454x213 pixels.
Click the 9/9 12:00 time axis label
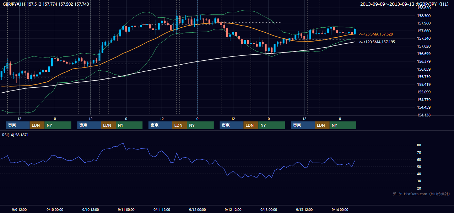coord(19,209)
